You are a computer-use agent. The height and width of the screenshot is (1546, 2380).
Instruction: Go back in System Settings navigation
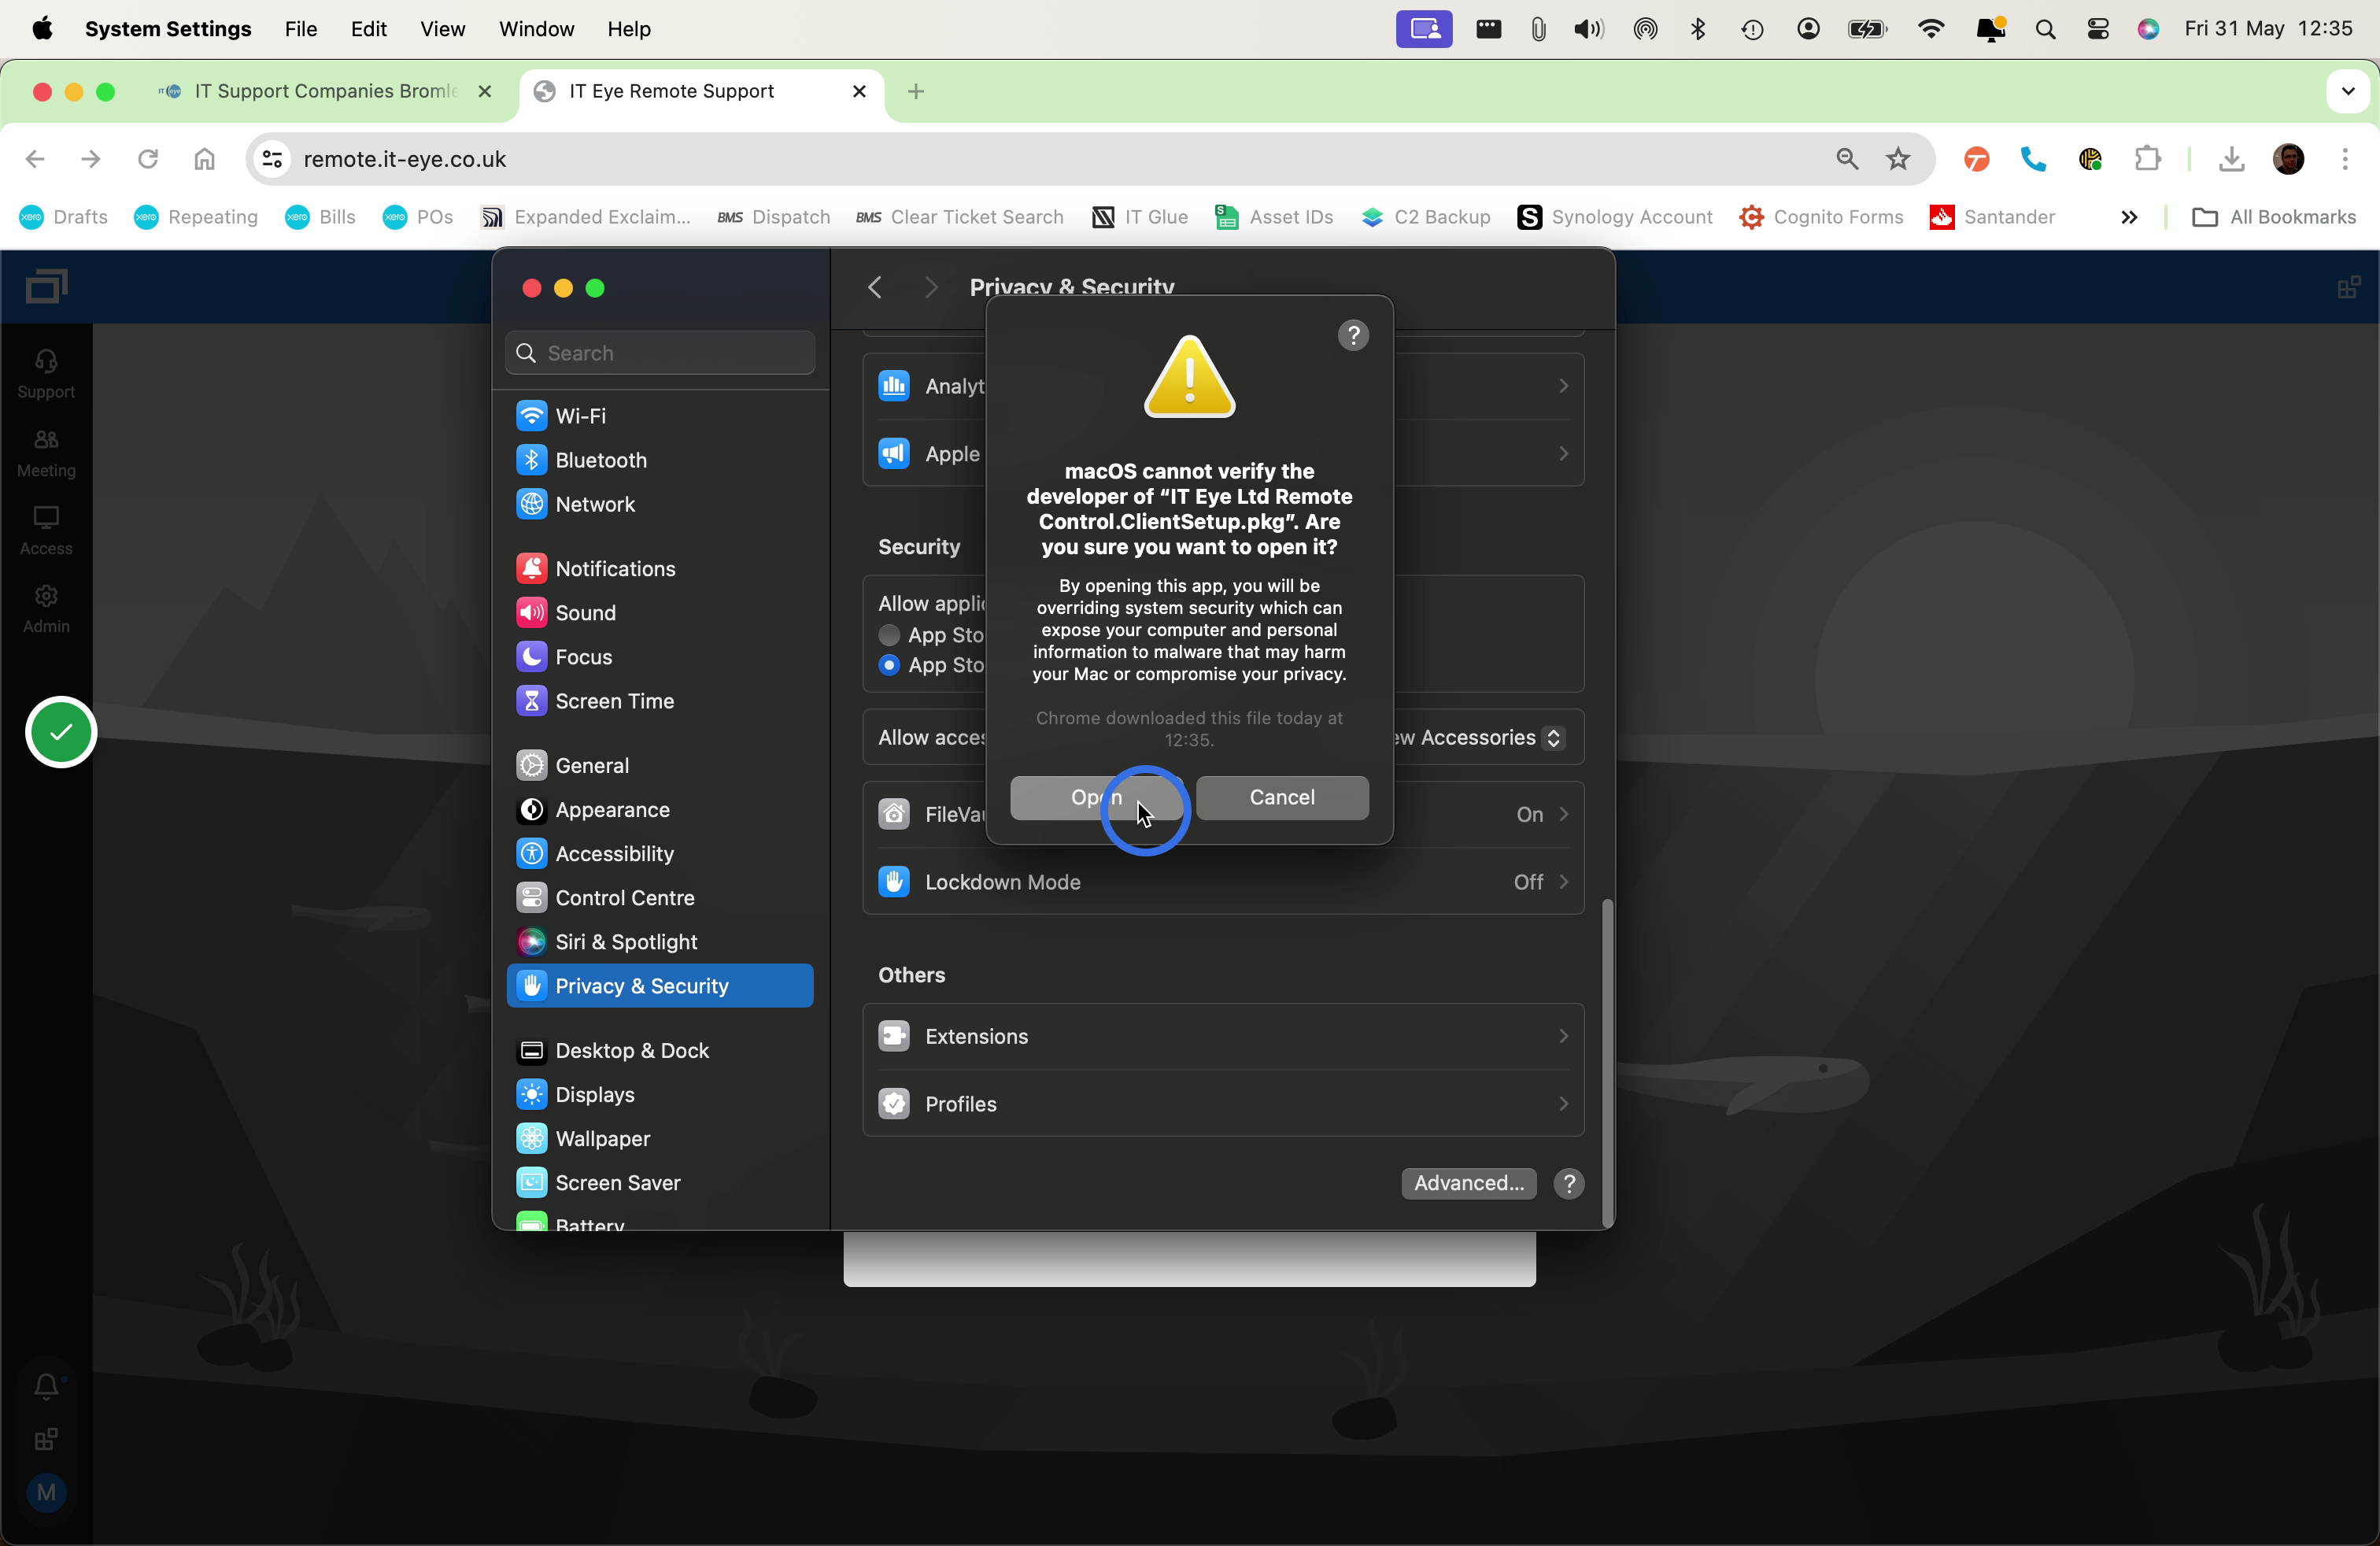[875, 288]
